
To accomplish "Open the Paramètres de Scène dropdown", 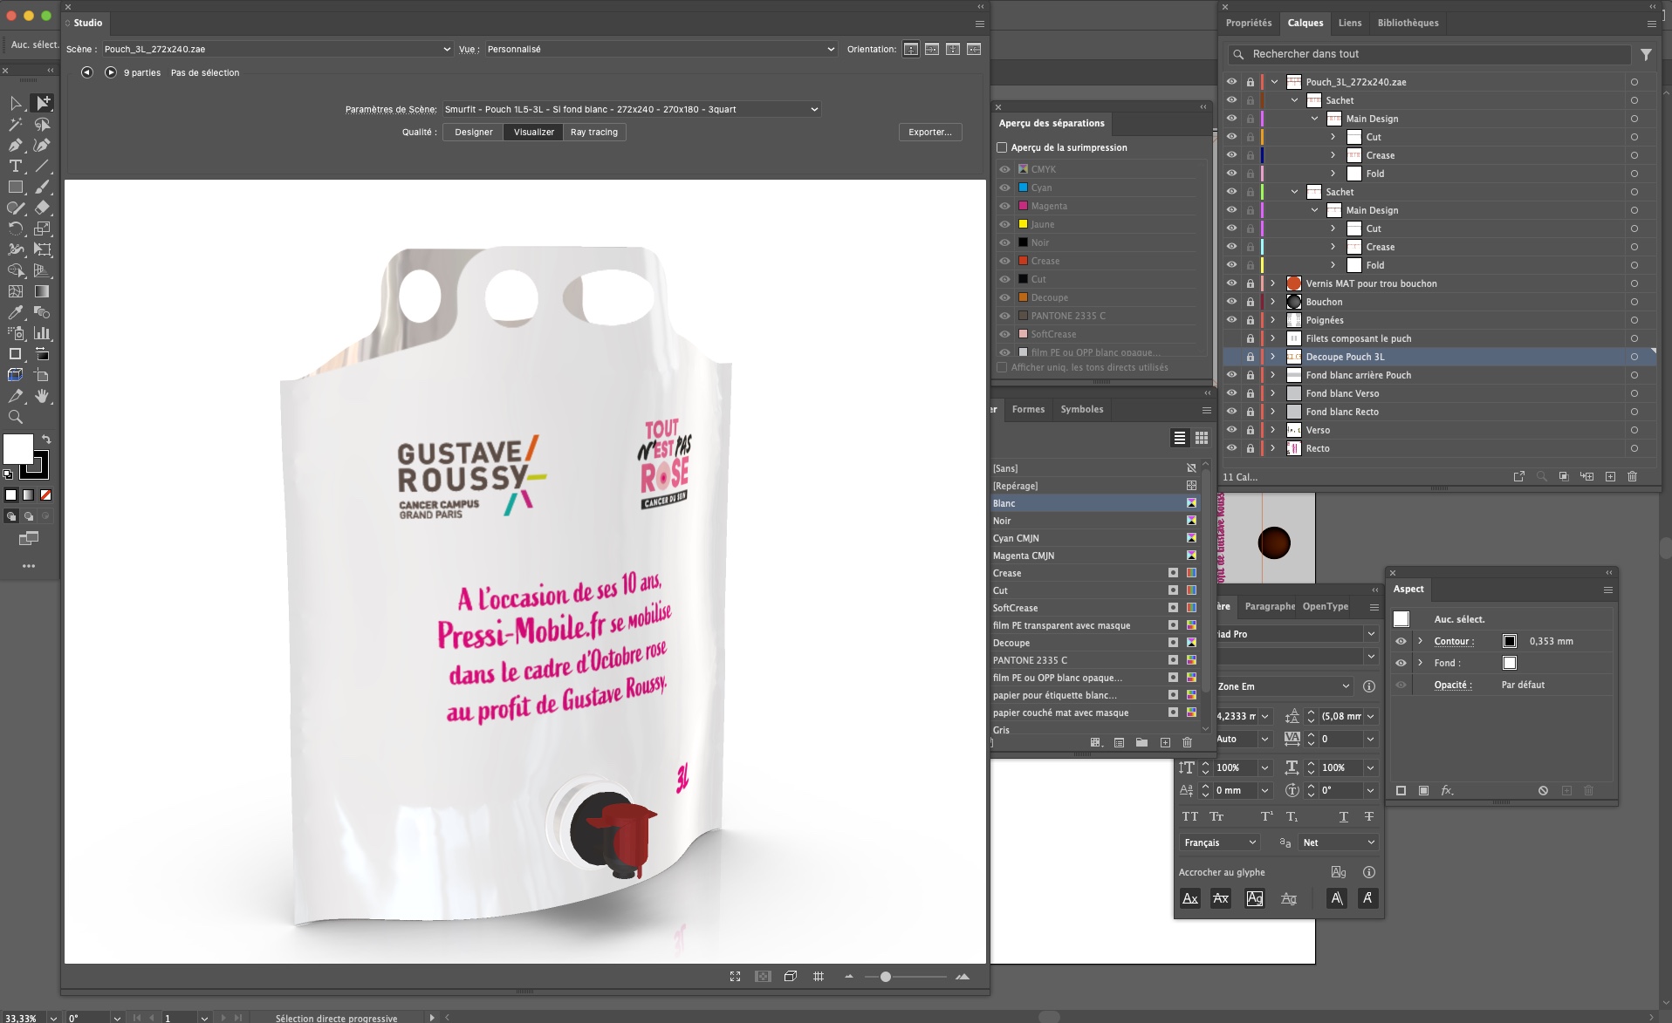I will pos(631,109).
